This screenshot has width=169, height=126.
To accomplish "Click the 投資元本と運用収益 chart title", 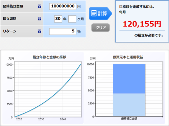I will (x=128, y=57).
